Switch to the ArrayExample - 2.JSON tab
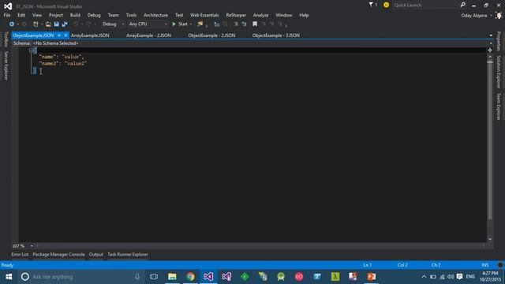The height and width of the screenshot is (284, 505). coord(148,35)
